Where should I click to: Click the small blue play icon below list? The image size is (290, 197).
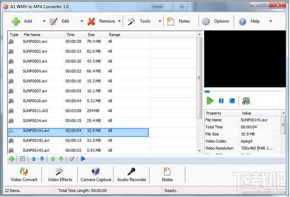[x=83, y=159]
